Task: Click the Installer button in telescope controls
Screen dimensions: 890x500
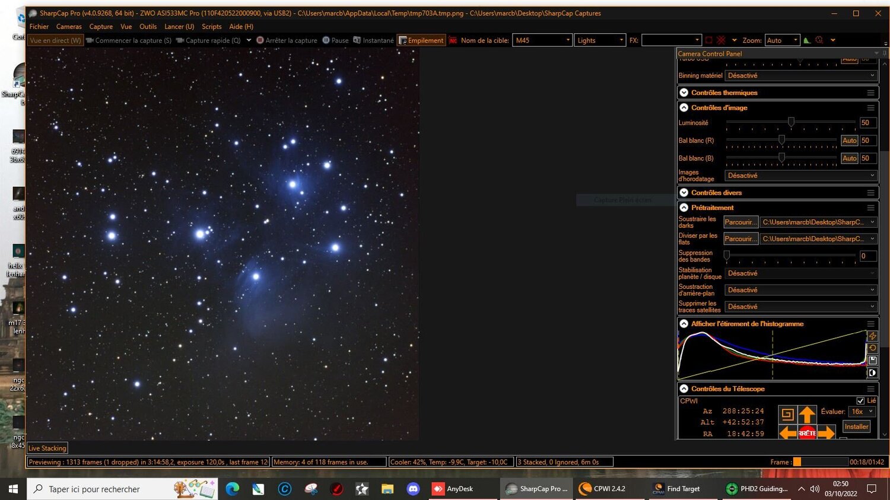Action: pyautogui.click(x=856, y=426)
